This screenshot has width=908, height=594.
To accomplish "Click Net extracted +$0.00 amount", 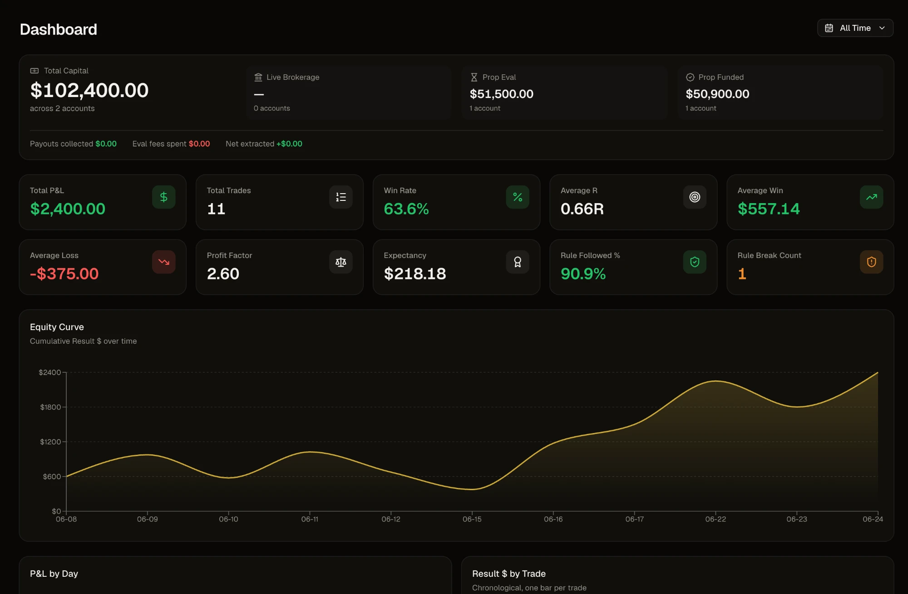I will (289, 144).
